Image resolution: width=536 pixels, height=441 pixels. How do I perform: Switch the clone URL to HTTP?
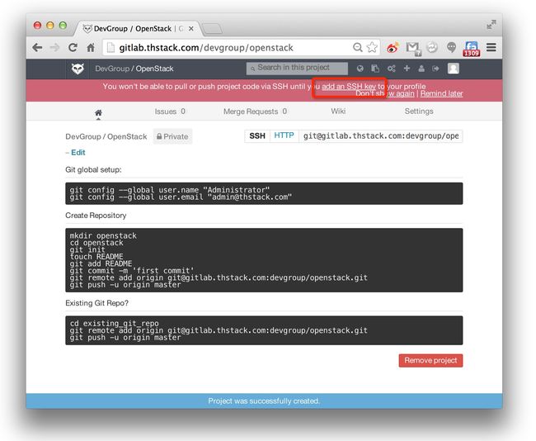[x=284, y=136]
